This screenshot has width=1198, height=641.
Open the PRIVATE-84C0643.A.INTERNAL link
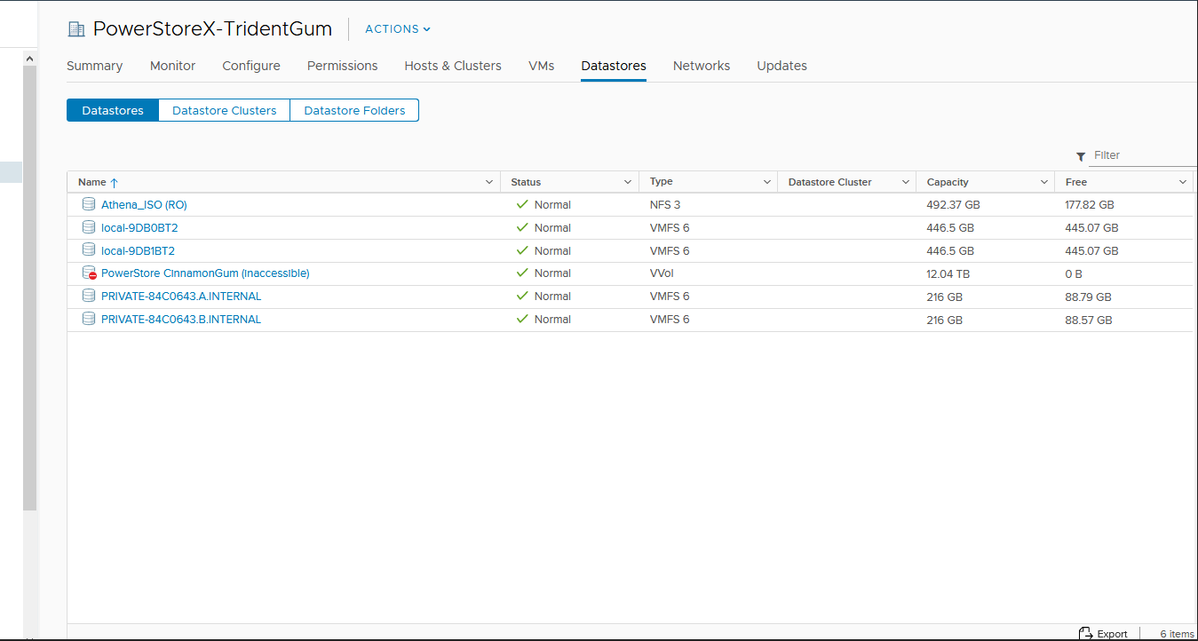(181, 297)
